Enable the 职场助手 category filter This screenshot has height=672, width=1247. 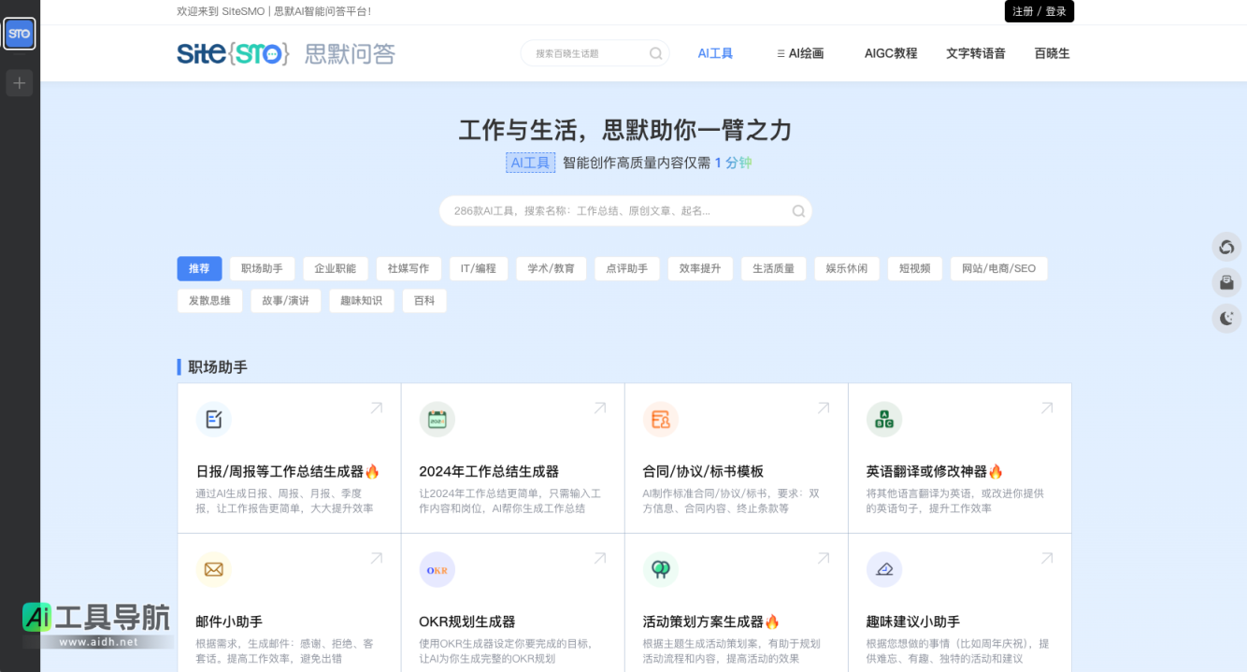click(262, 268)
